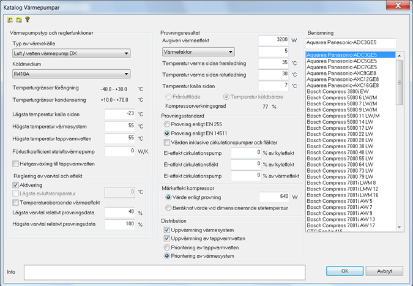Image resolution: width=413 pixels, height=286 pixels.
Task: Click the Info text field
Action: (165, 273)
